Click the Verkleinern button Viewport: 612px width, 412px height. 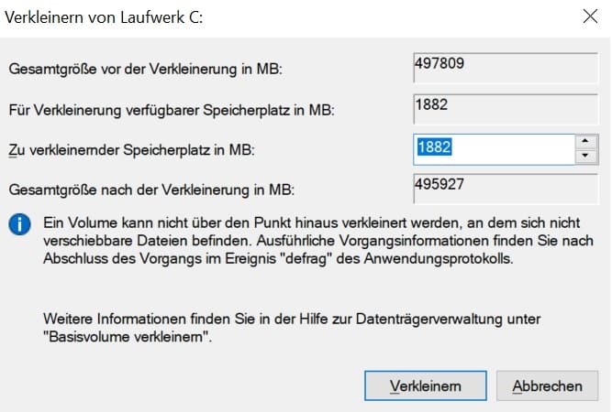point(425,385)
